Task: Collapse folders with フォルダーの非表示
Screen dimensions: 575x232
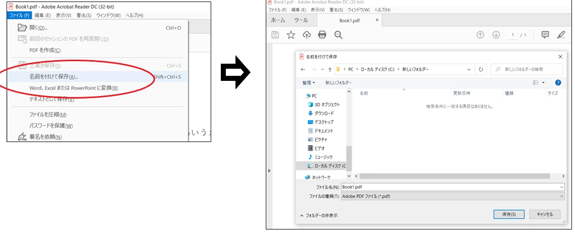Action: click(319, 216)
